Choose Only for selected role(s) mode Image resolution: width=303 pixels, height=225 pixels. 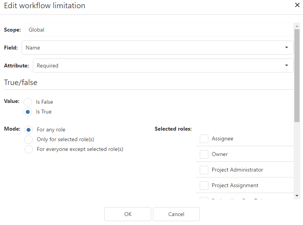coord(29,140)
